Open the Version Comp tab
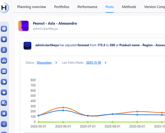Viewport: 165px width, 133px height. [155, 7]
